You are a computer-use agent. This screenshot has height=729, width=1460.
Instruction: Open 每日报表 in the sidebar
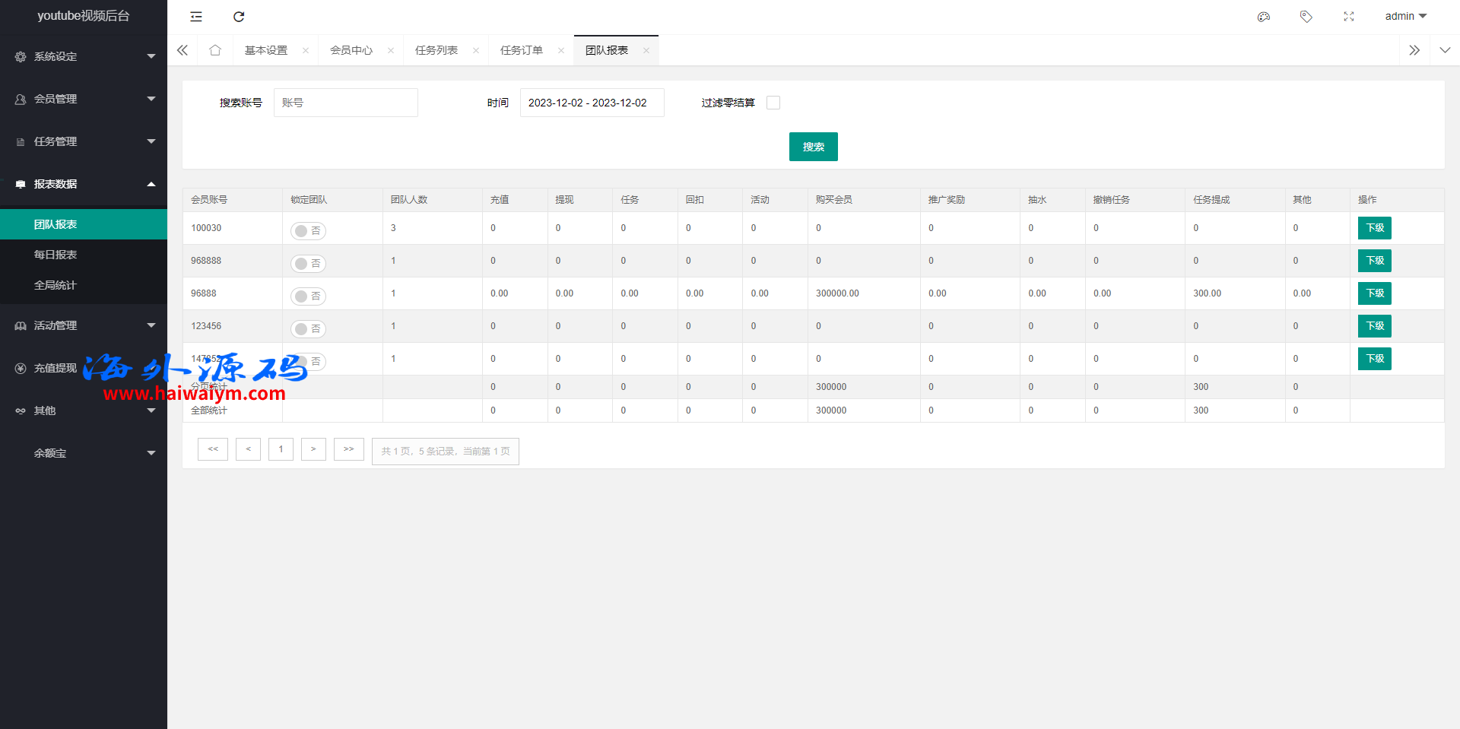tap(56, 255)
